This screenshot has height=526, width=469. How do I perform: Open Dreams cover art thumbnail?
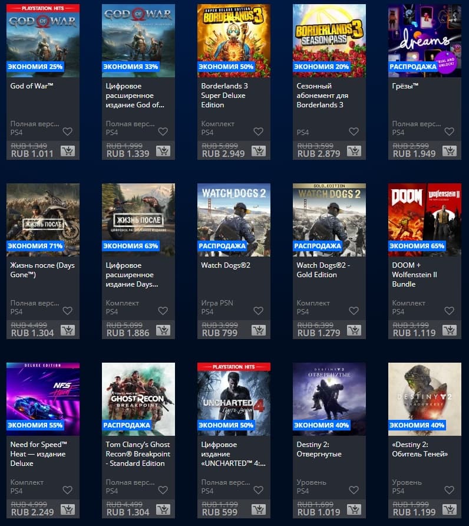tap(425, 41)
